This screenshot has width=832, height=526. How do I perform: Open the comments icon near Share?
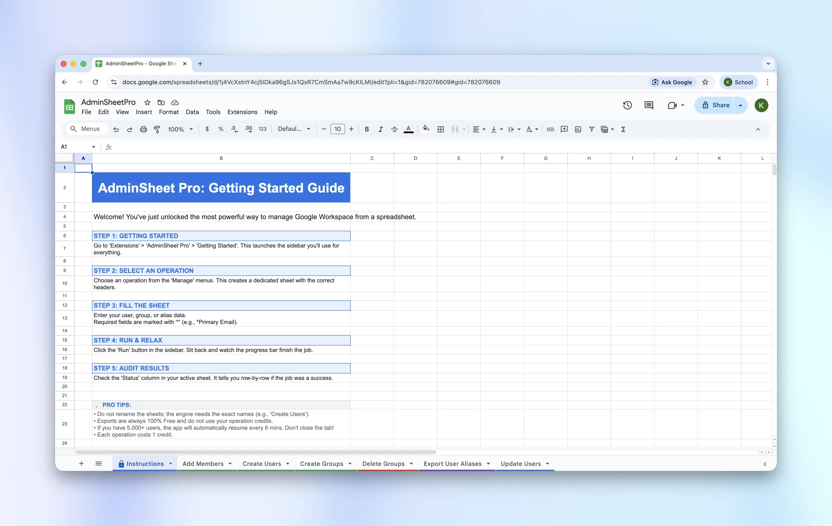tap(648, 105)
